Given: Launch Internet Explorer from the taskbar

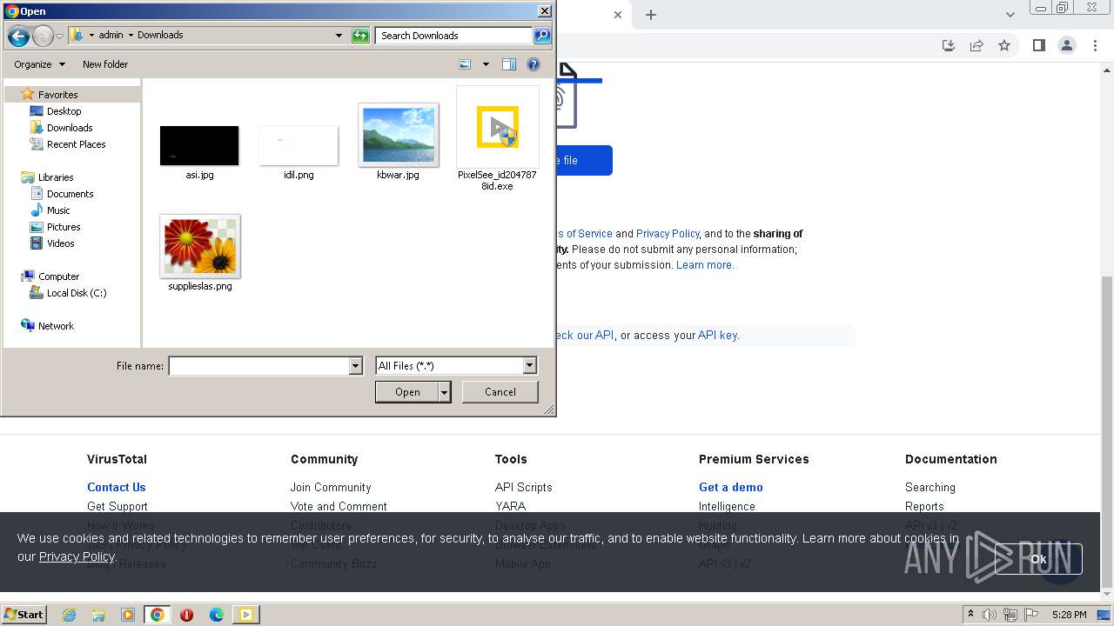Looking at the screenshot, I should [x=69, y=615].
